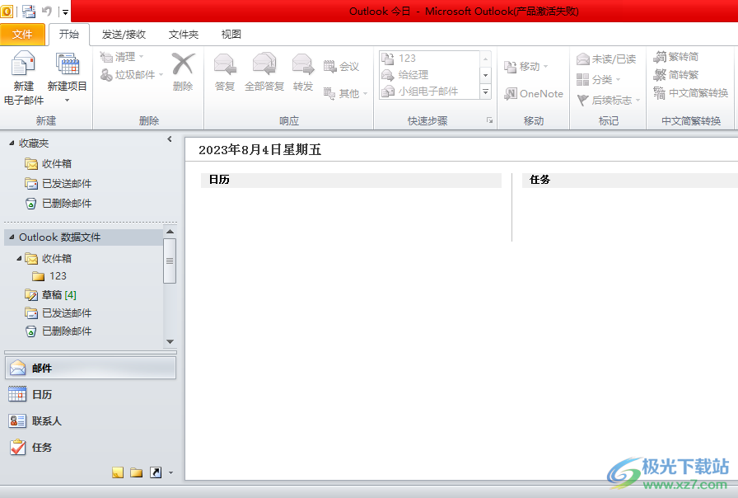Open the 移动 move dropdown
Screen dimensions: 738x498
click(525, 67)
